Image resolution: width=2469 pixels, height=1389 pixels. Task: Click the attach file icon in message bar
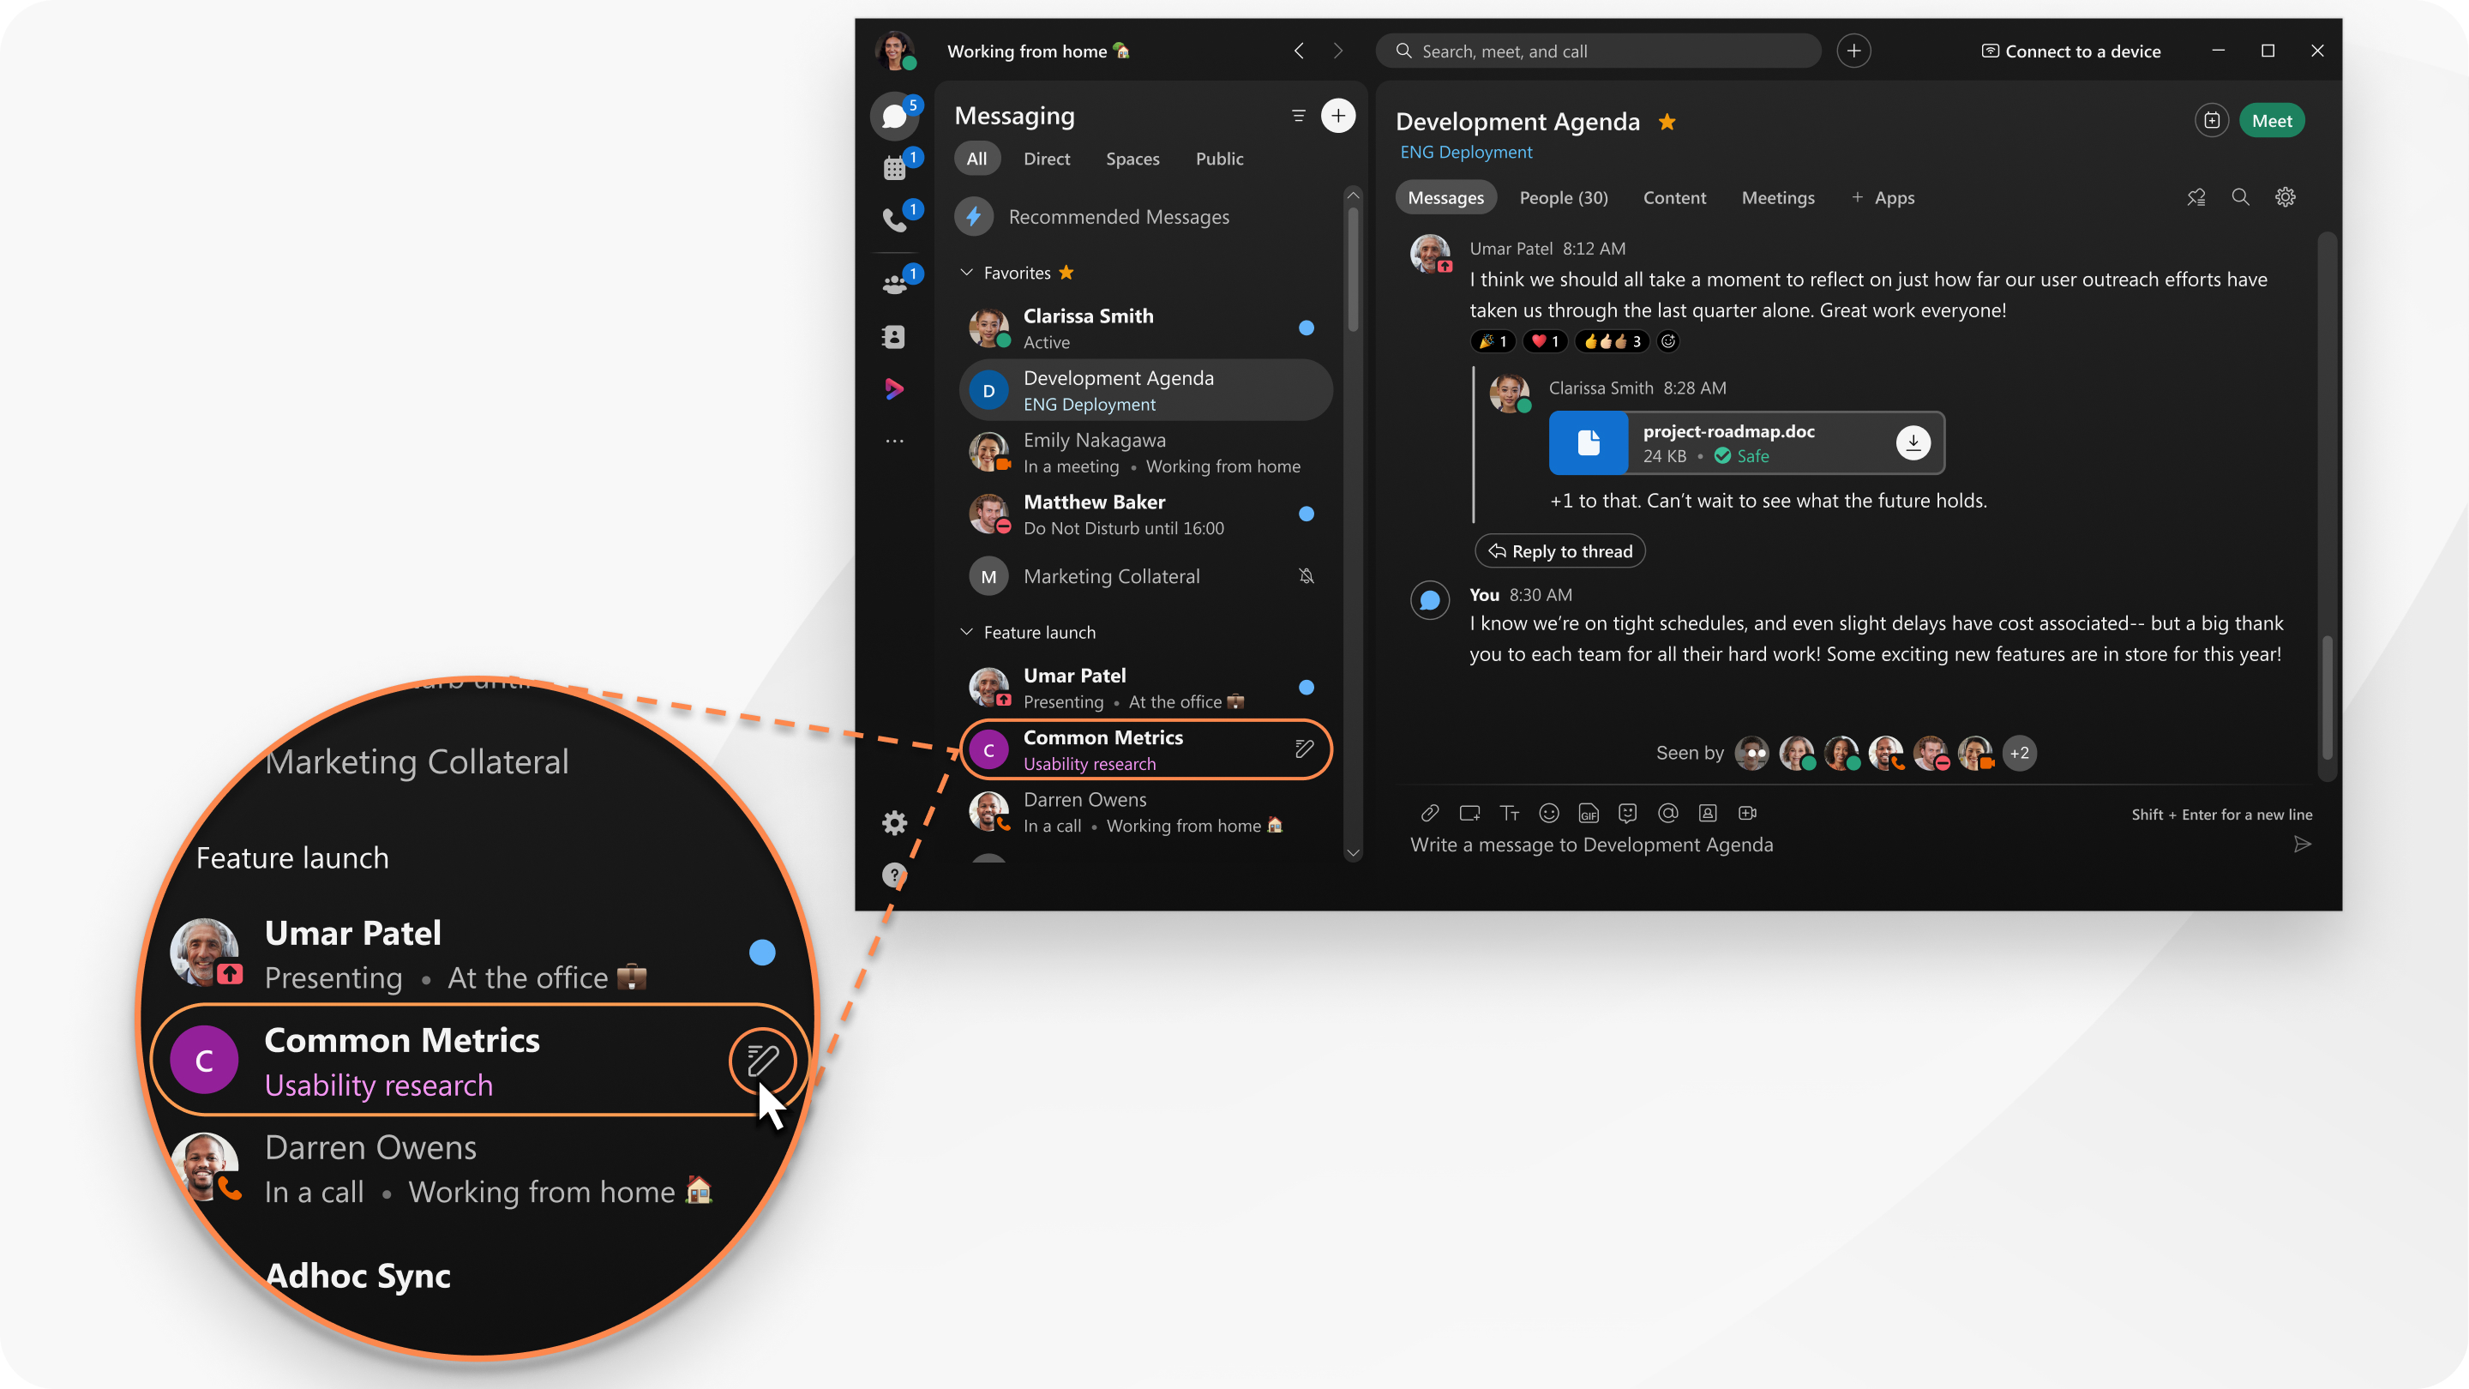coord(1429,812)
